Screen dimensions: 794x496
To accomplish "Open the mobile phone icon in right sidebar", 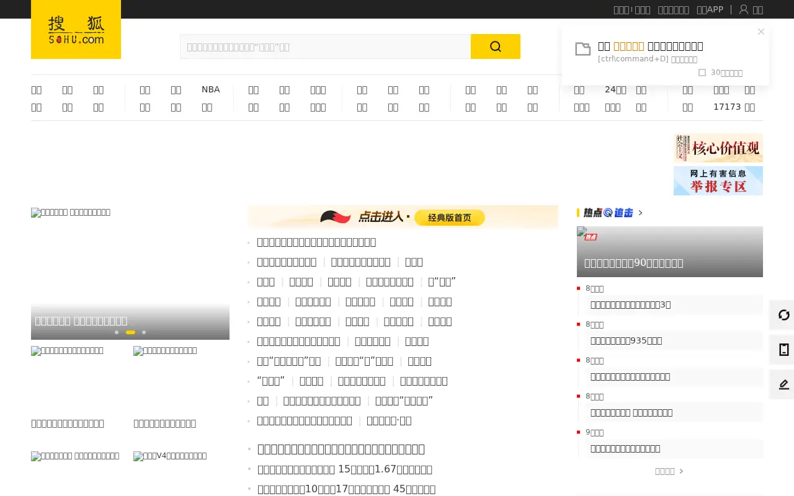I will [x=783, y=350].
